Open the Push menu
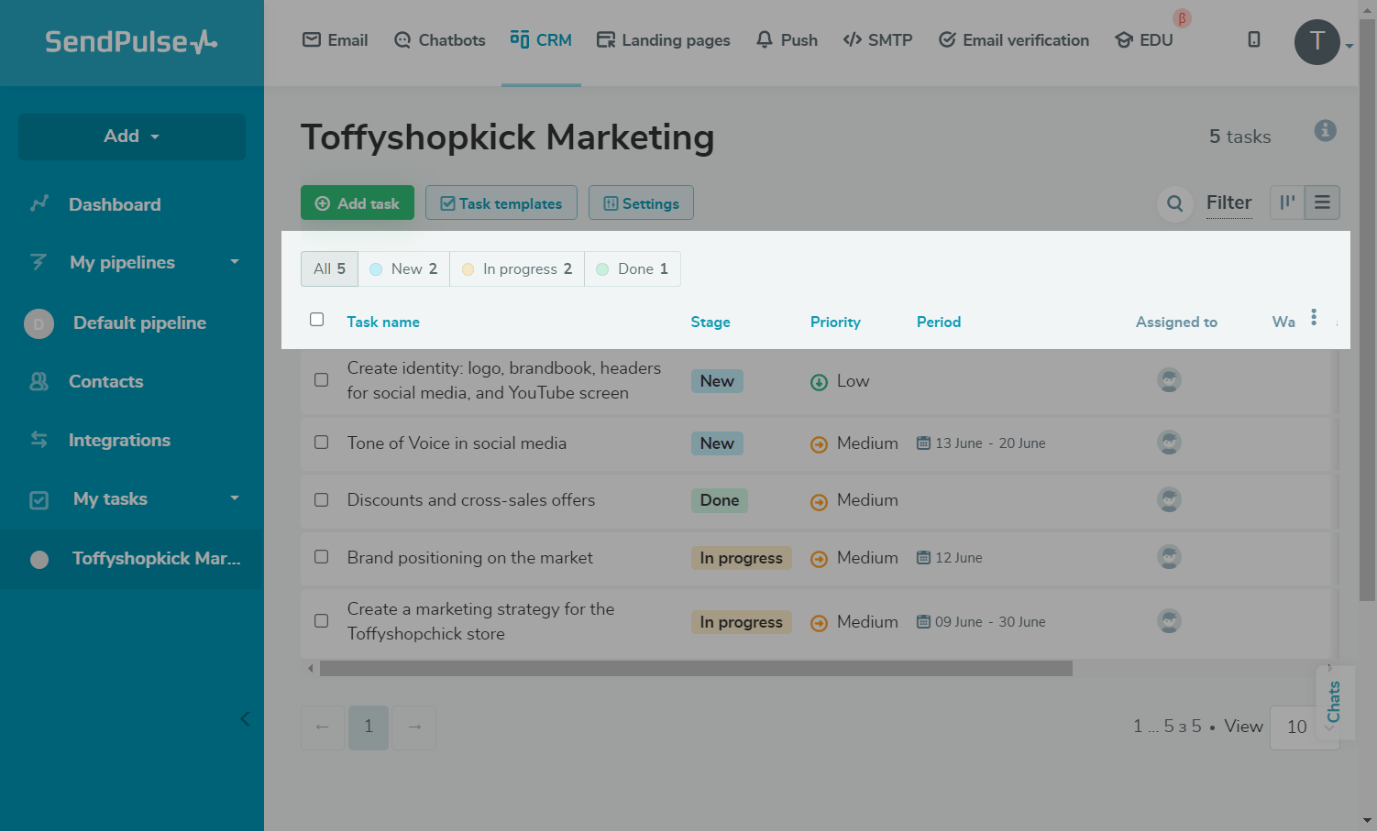This screenshot has height=831, width=1377. click(x=787, y=40)
